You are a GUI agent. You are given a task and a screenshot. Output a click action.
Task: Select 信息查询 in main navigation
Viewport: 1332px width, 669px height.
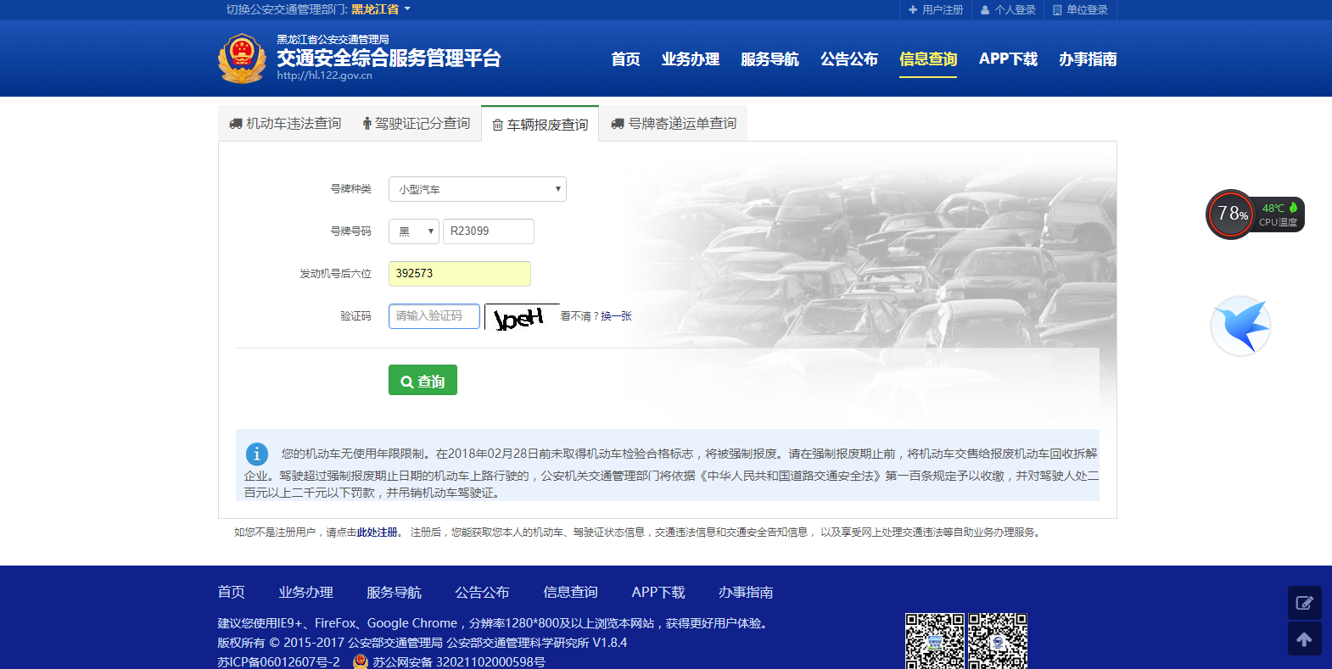[x=928, y=59]
